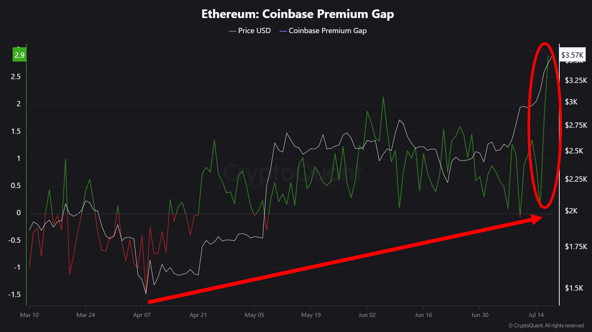Image resolution: width=592 pixels, height=332 pixels.
Task: Click the -1.5 left-axis value label
Action: [14, 295]
